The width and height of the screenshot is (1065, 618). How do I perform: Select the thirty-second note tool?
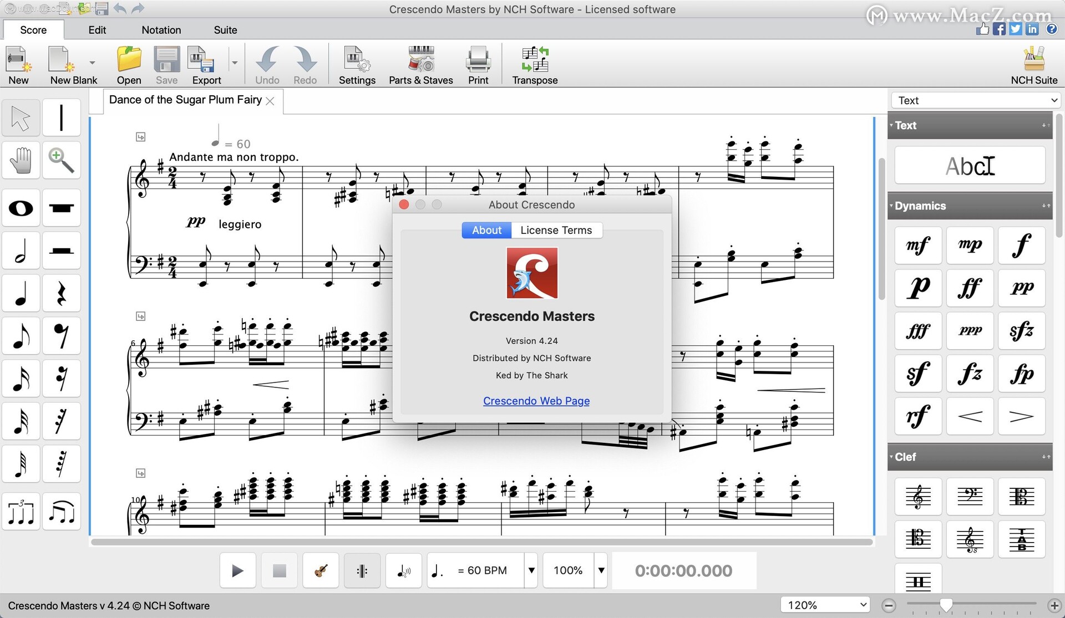[x=21, y=421]
